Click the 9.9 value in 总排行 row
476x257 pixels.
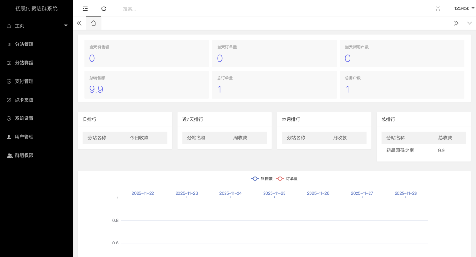tap(442, 151)
